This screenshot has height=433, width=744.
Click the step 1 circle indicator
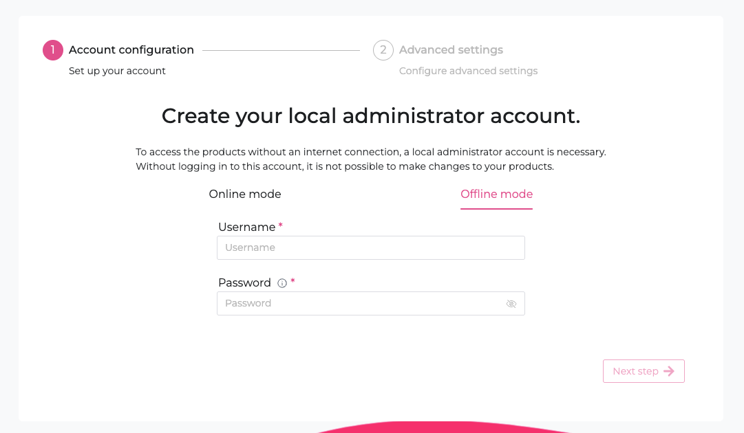point(53,50)
